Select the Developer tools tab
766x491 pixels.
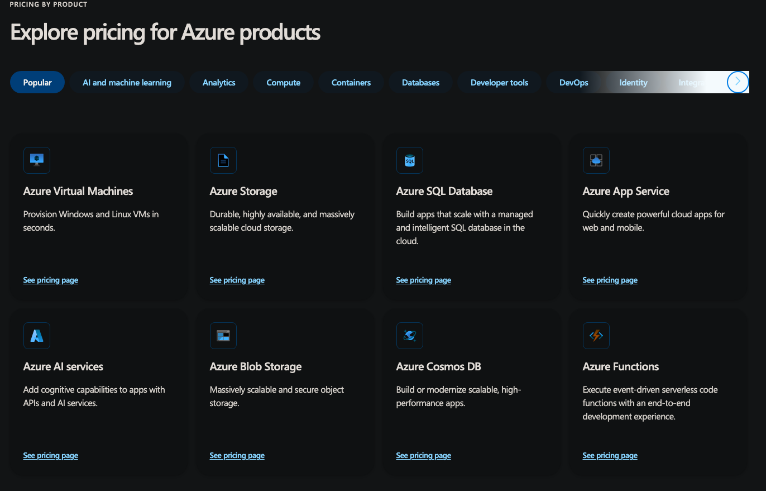coord(499,83)
